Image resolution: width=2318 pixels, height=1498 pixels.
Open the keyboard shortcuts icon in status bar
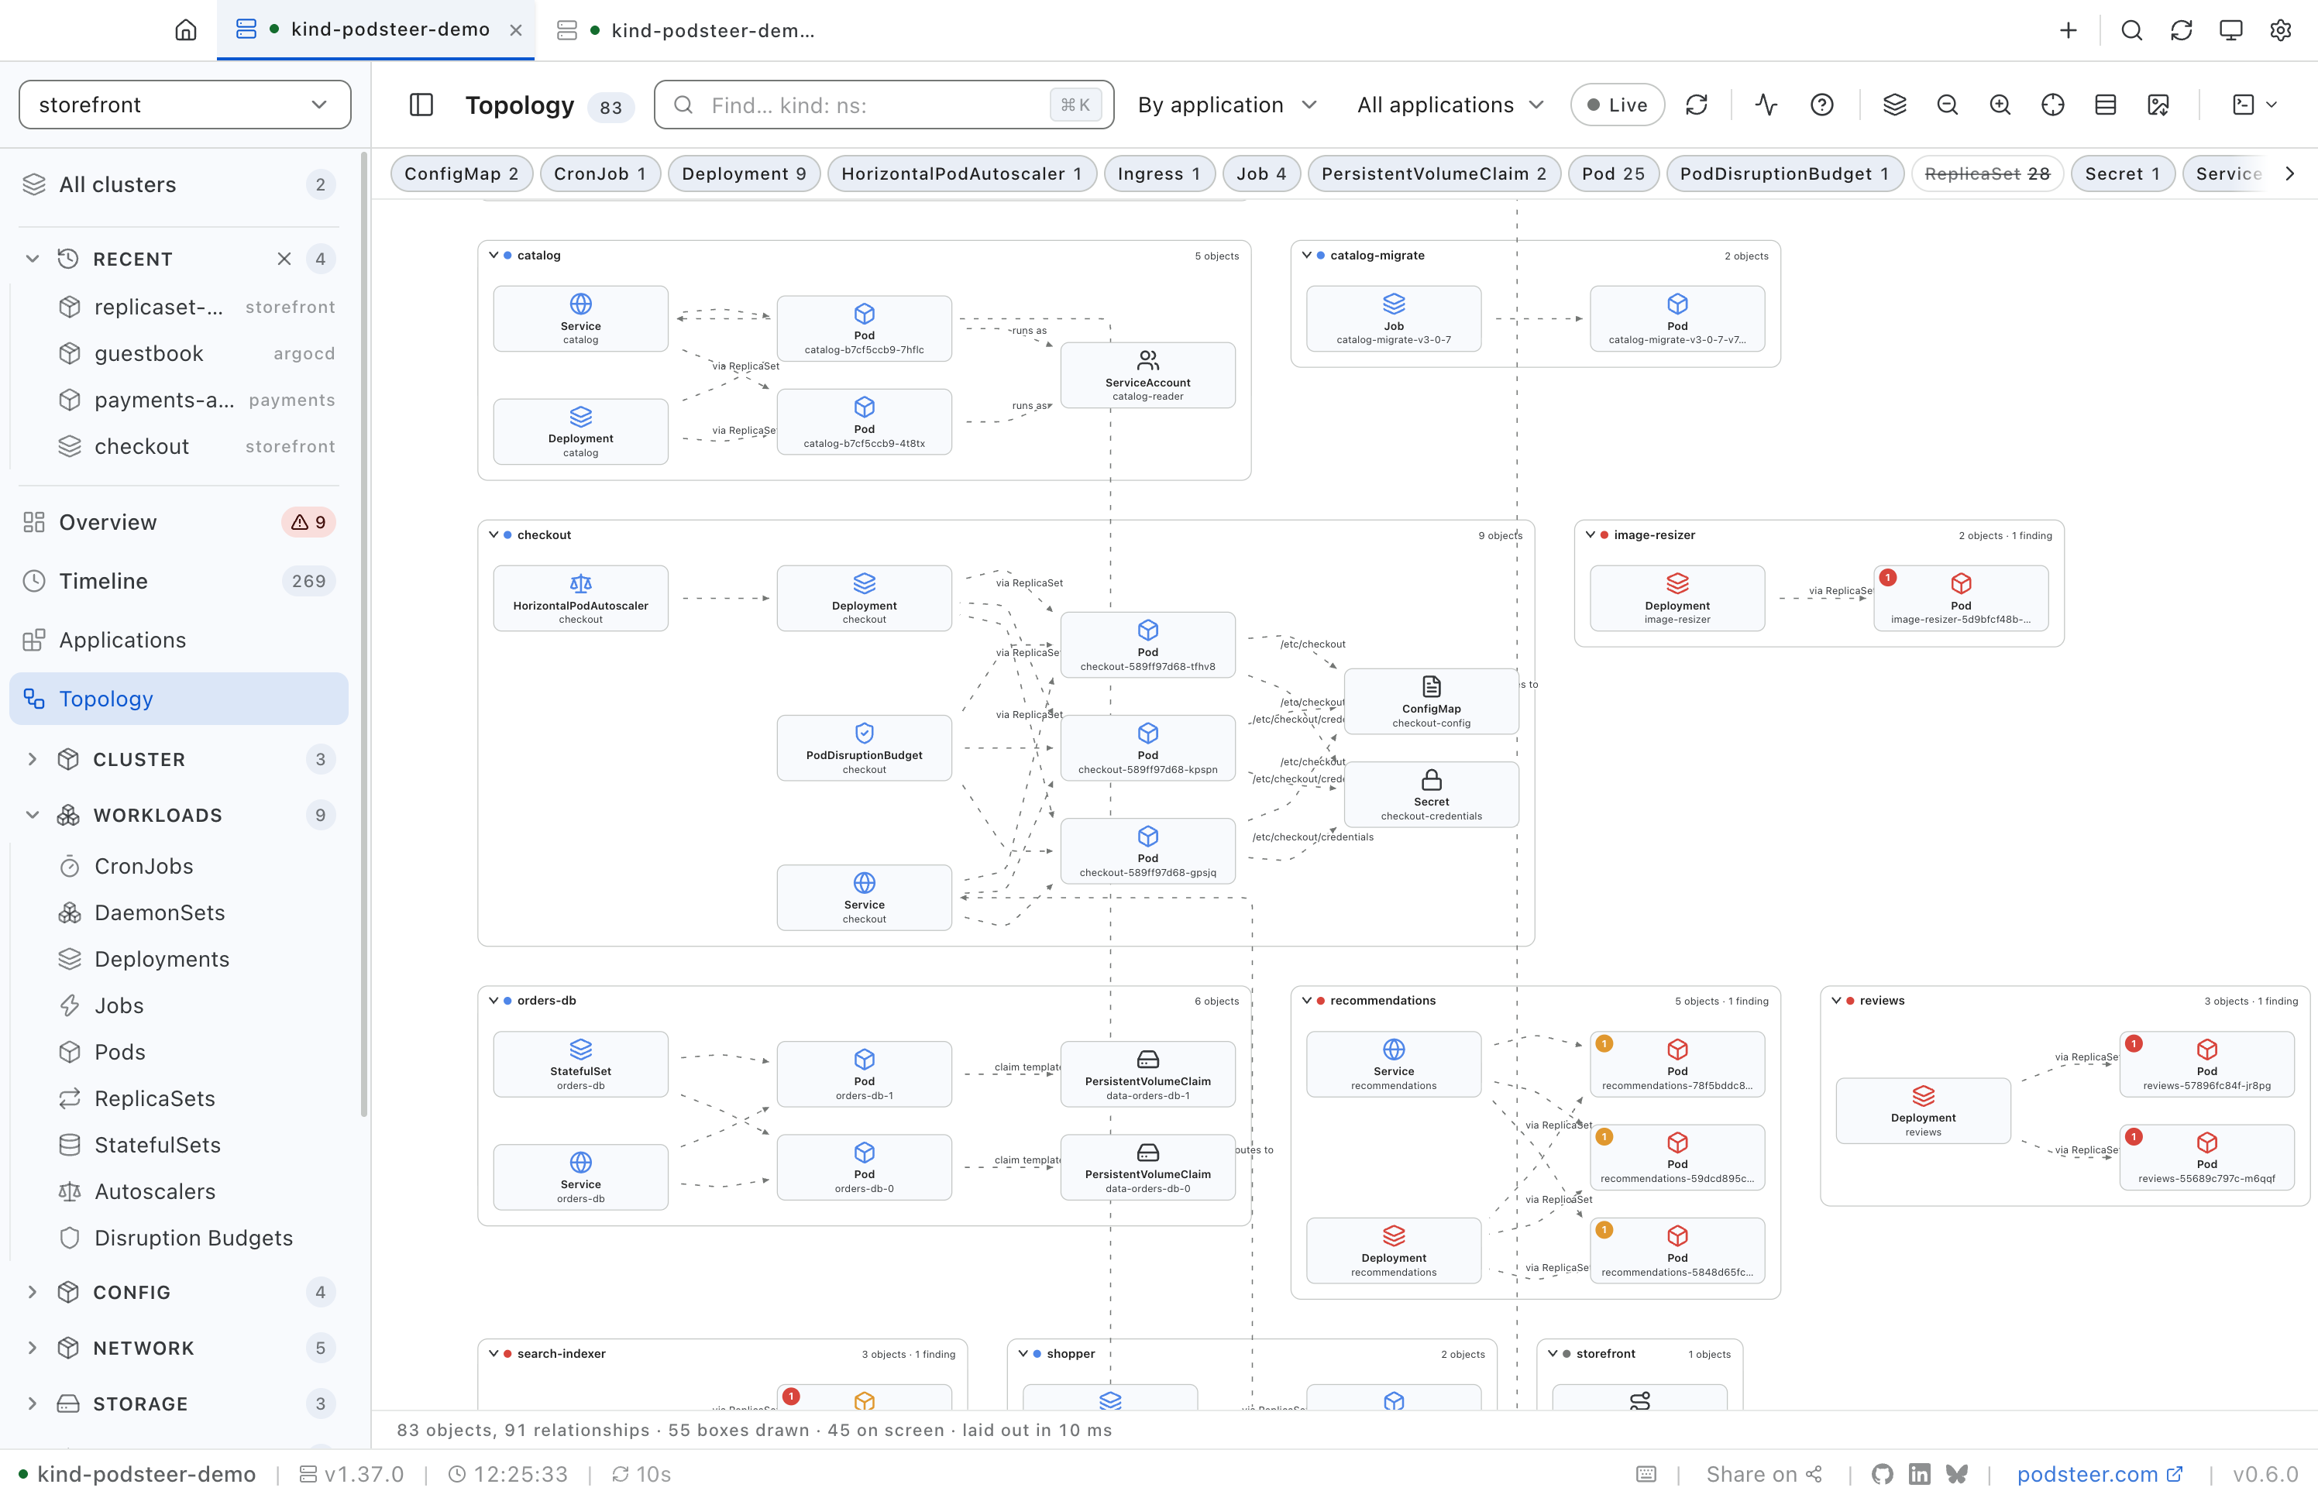click(1646, 1474)
